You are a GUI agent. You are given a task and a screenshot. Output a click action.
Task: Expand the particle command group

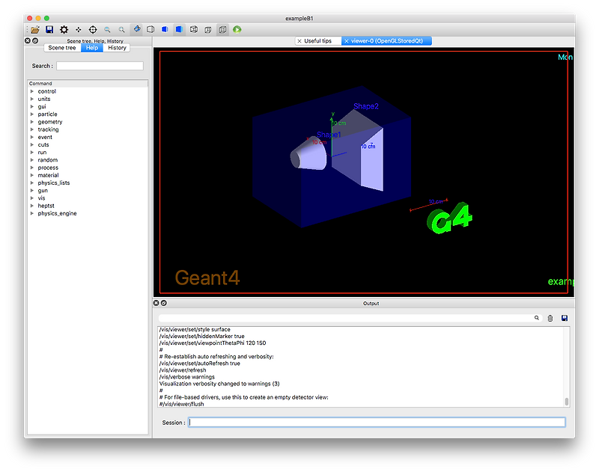coord(32,114)
